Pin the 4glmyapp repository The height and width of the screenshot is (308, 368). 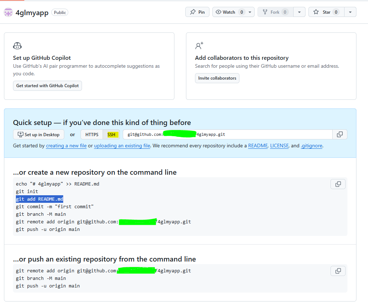(x=198, y=12)
